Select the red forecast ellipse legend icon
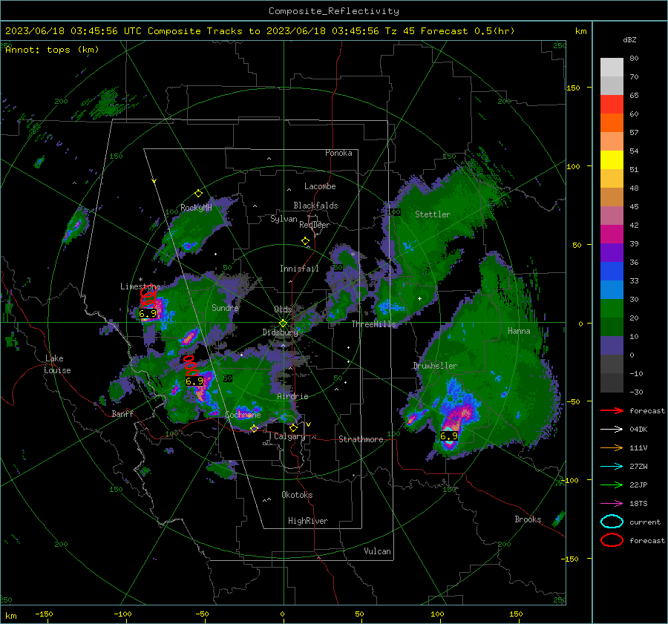 pyautogui.click(x=612, y=540)
